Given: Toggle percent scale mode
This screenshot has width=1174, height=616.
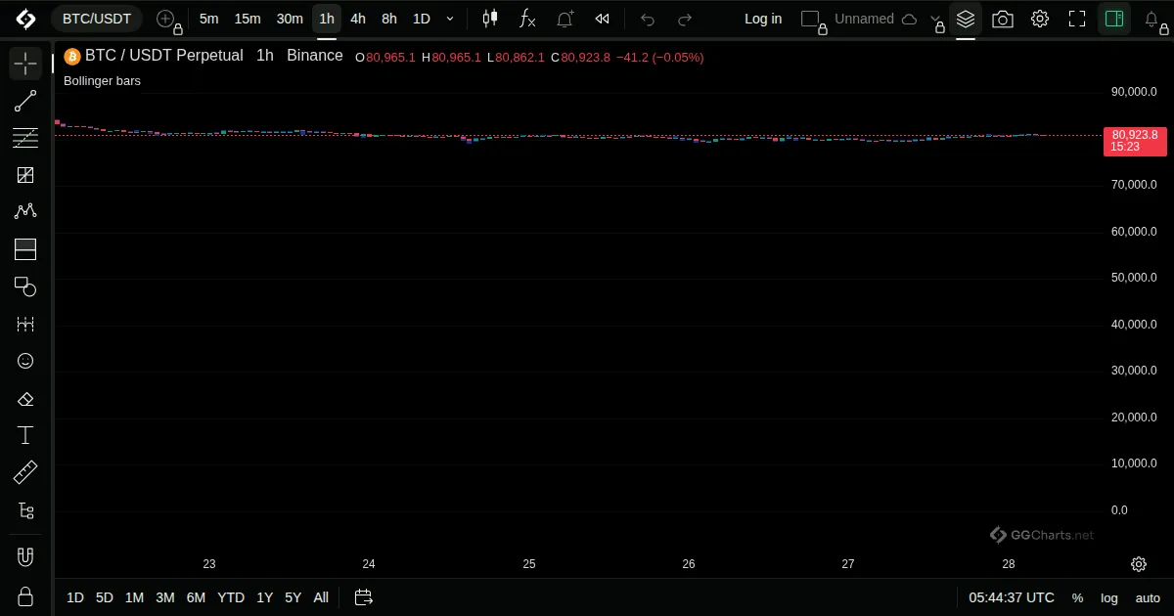Looking at the screenshot, I should click(1077, 597).
